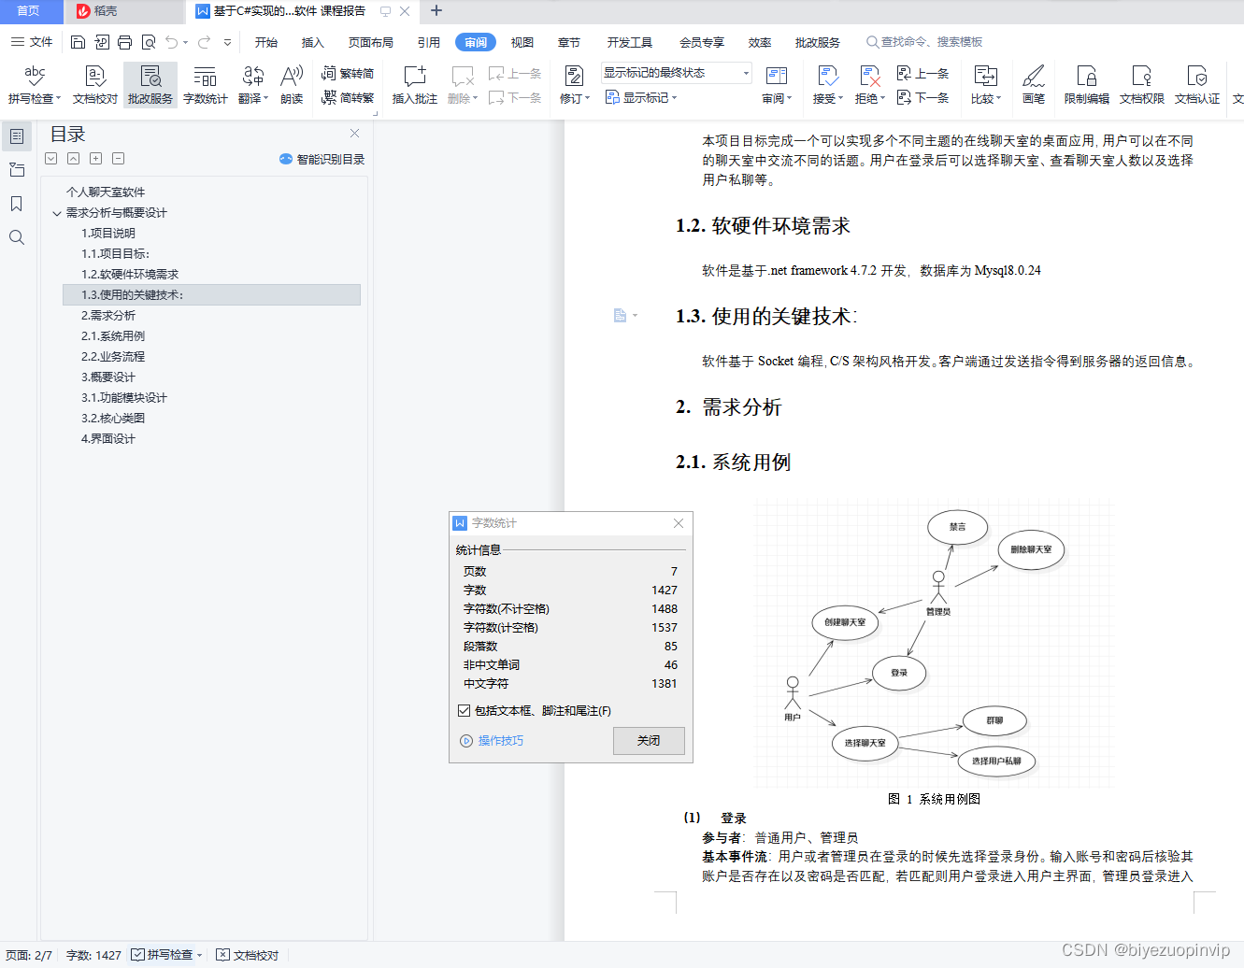Switch to the 开始 ribbon tab
1244x968 pixels.
click(266, 42)
